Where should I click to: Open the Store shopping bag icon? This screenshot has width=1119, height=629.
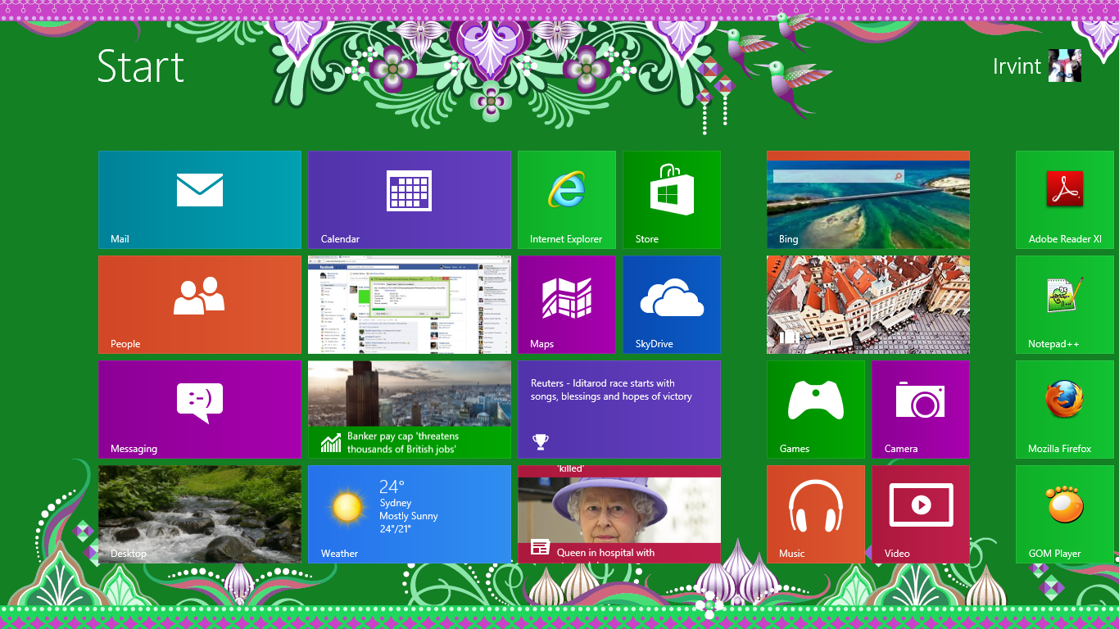tap(672, 189)
